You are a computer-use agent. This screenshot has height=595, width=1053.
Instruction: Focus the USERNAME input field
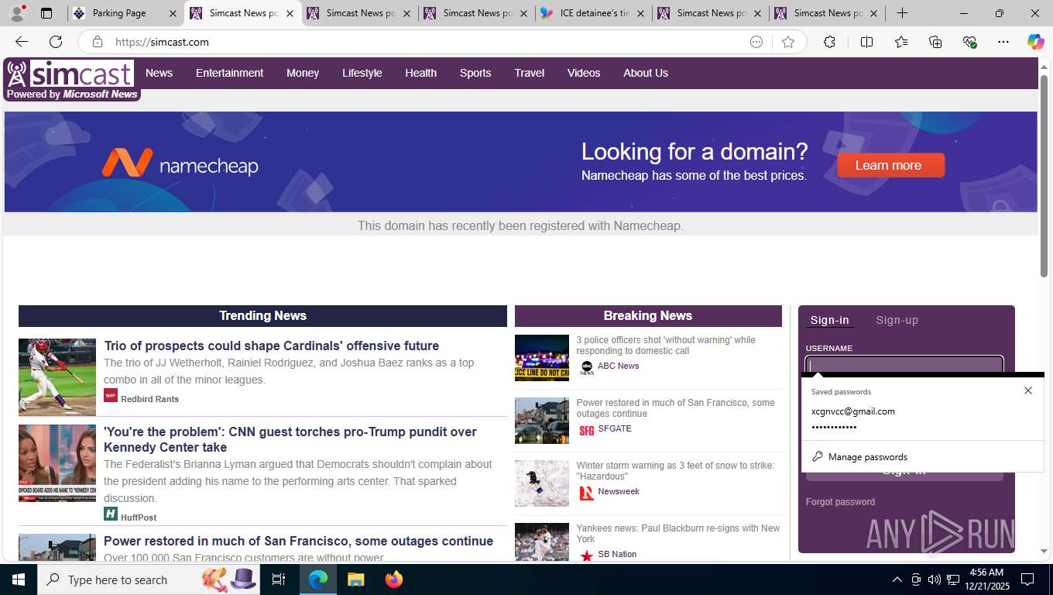pos(904,365)
